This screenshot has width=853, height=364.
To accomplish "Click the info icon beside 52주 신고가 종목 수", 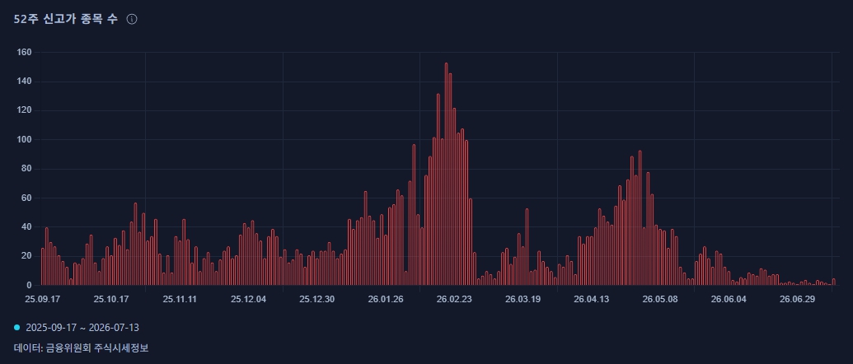I will click(132, 19).
